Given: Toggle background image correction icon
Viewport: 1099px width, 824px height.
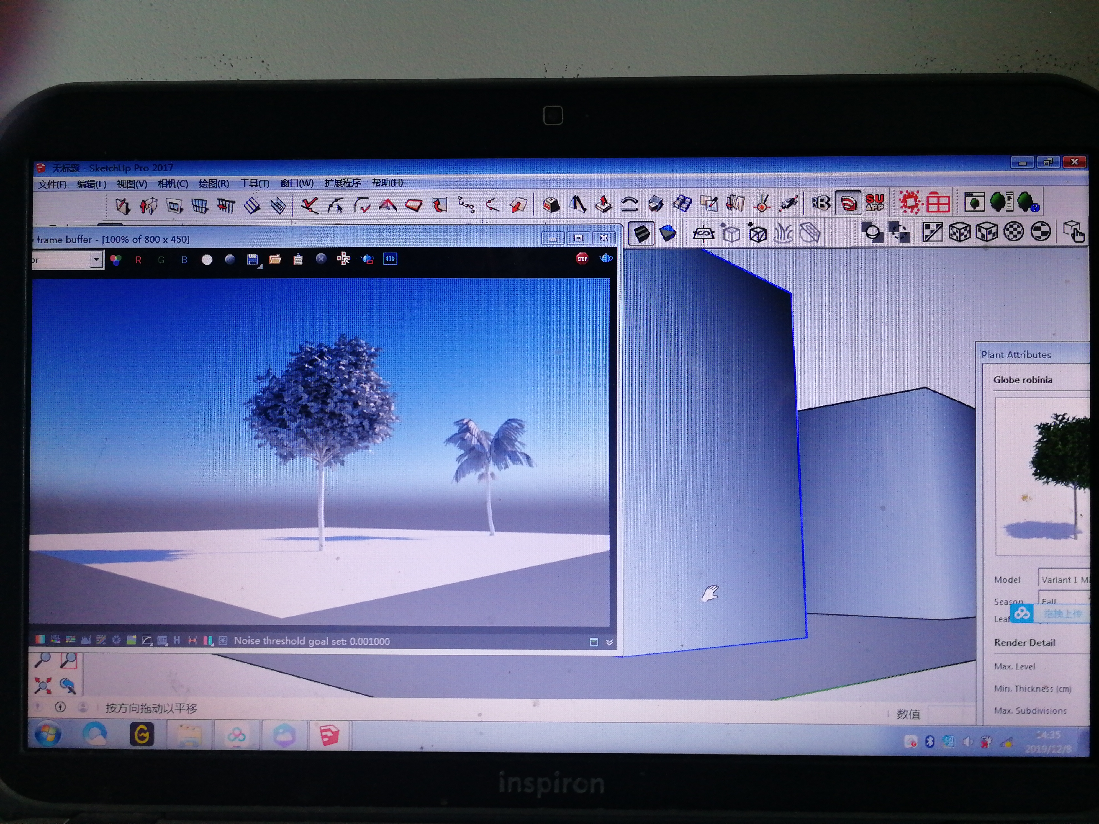Looking at the screenshot, I should [132, 641].
